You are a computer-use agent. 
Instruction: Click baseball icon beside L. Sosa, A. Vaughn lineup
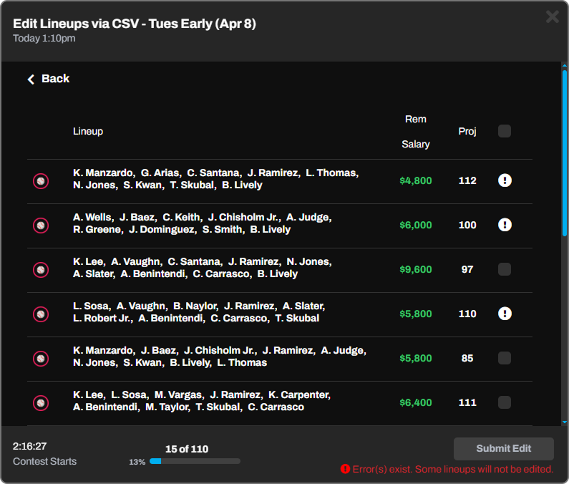coord(41,314)
